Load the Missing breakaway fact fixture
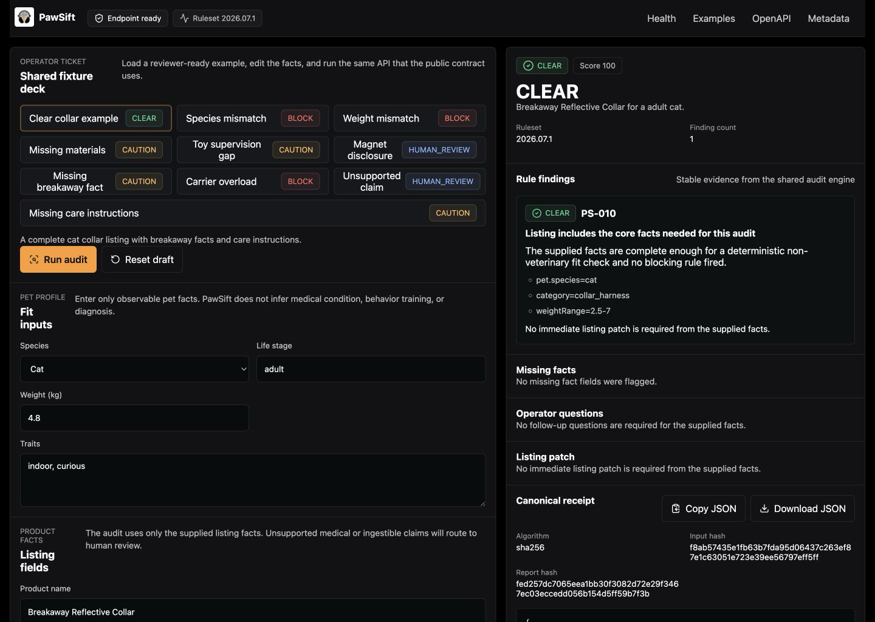Viewport: 875px width, 622px height. click(x=96, y=182)
